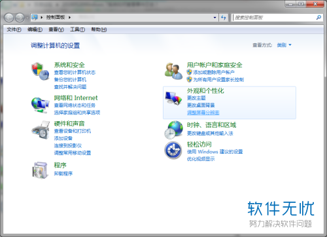327x237 pixels.
Task: Open 查看您的计算机状态 link
Action: (x=75, y=73)
